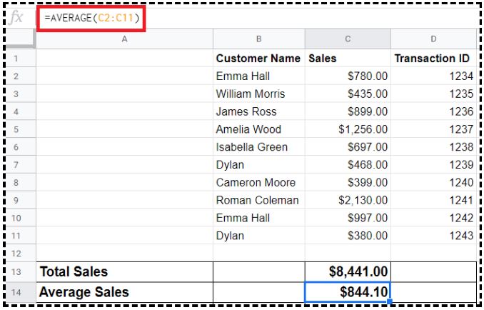Click the Total Sales label cell
Viewport: 484px width, 310px height.
[x=124, y=271]
